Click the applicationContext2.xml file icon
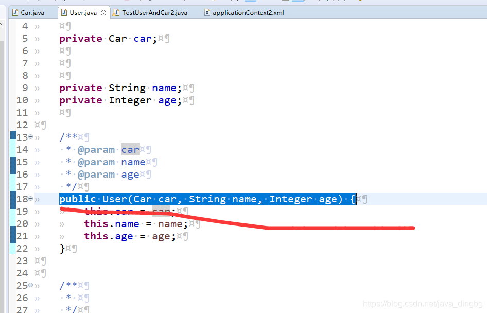487x313 pixels. (207, 13)
